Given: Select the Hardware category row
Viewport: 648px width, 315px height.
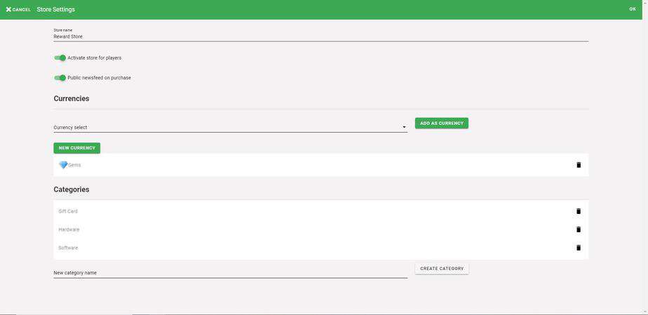Looking at the screenshot, I should (321, 229).
